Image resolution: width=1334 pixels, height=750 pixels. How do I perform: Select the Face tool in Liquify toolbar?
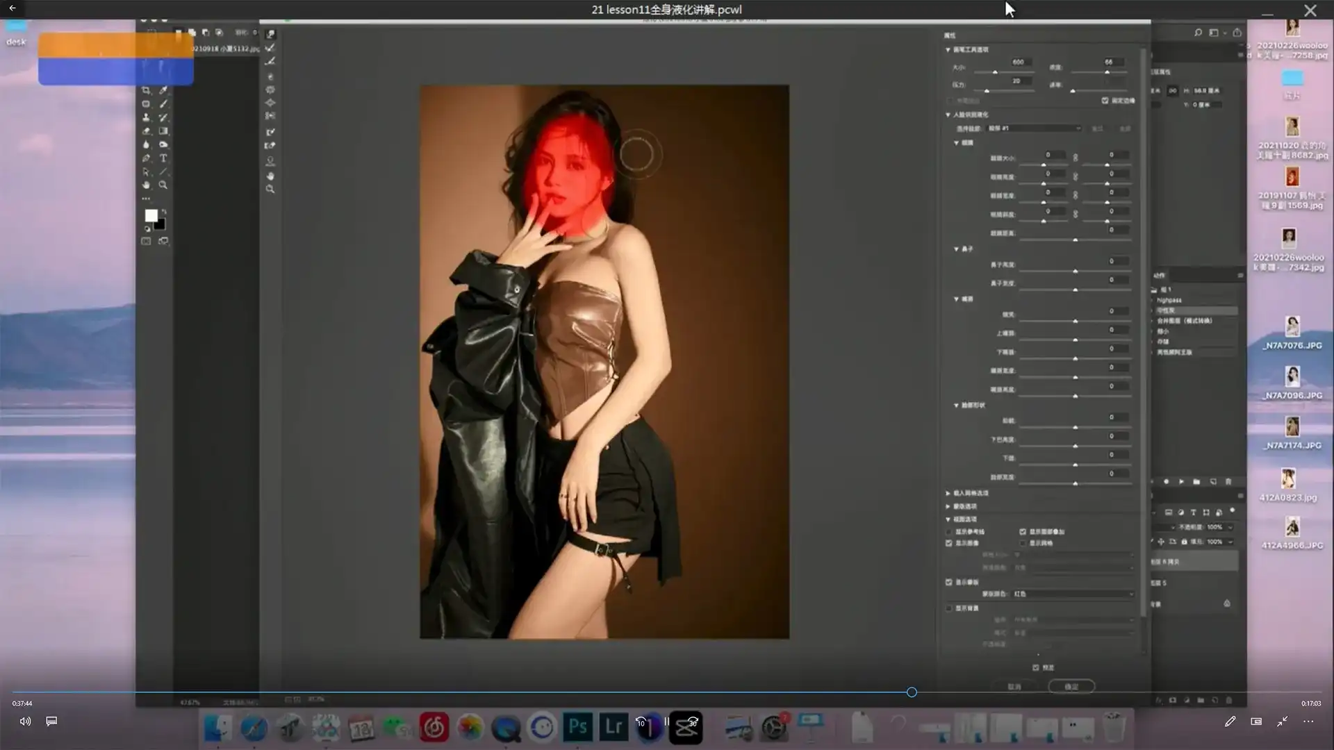pyautogui.click(x=270, y=161)
